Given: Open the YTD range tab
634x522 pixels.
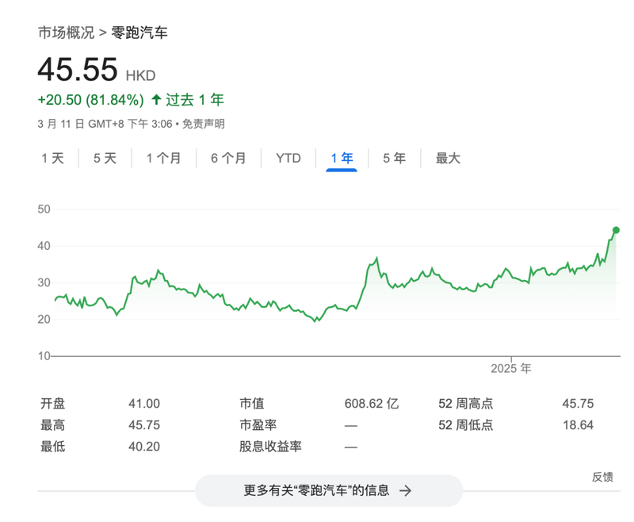Looking at the screenshot, I should [x=288, y=158].
